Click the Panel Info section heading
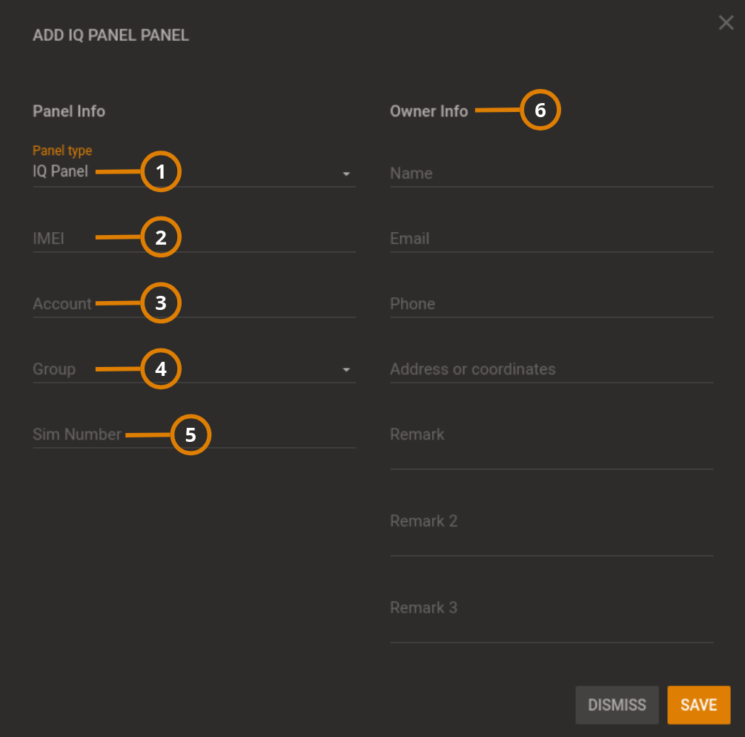Image resolution: width=745 pixels, height=737 pixels. click(69, 110)
